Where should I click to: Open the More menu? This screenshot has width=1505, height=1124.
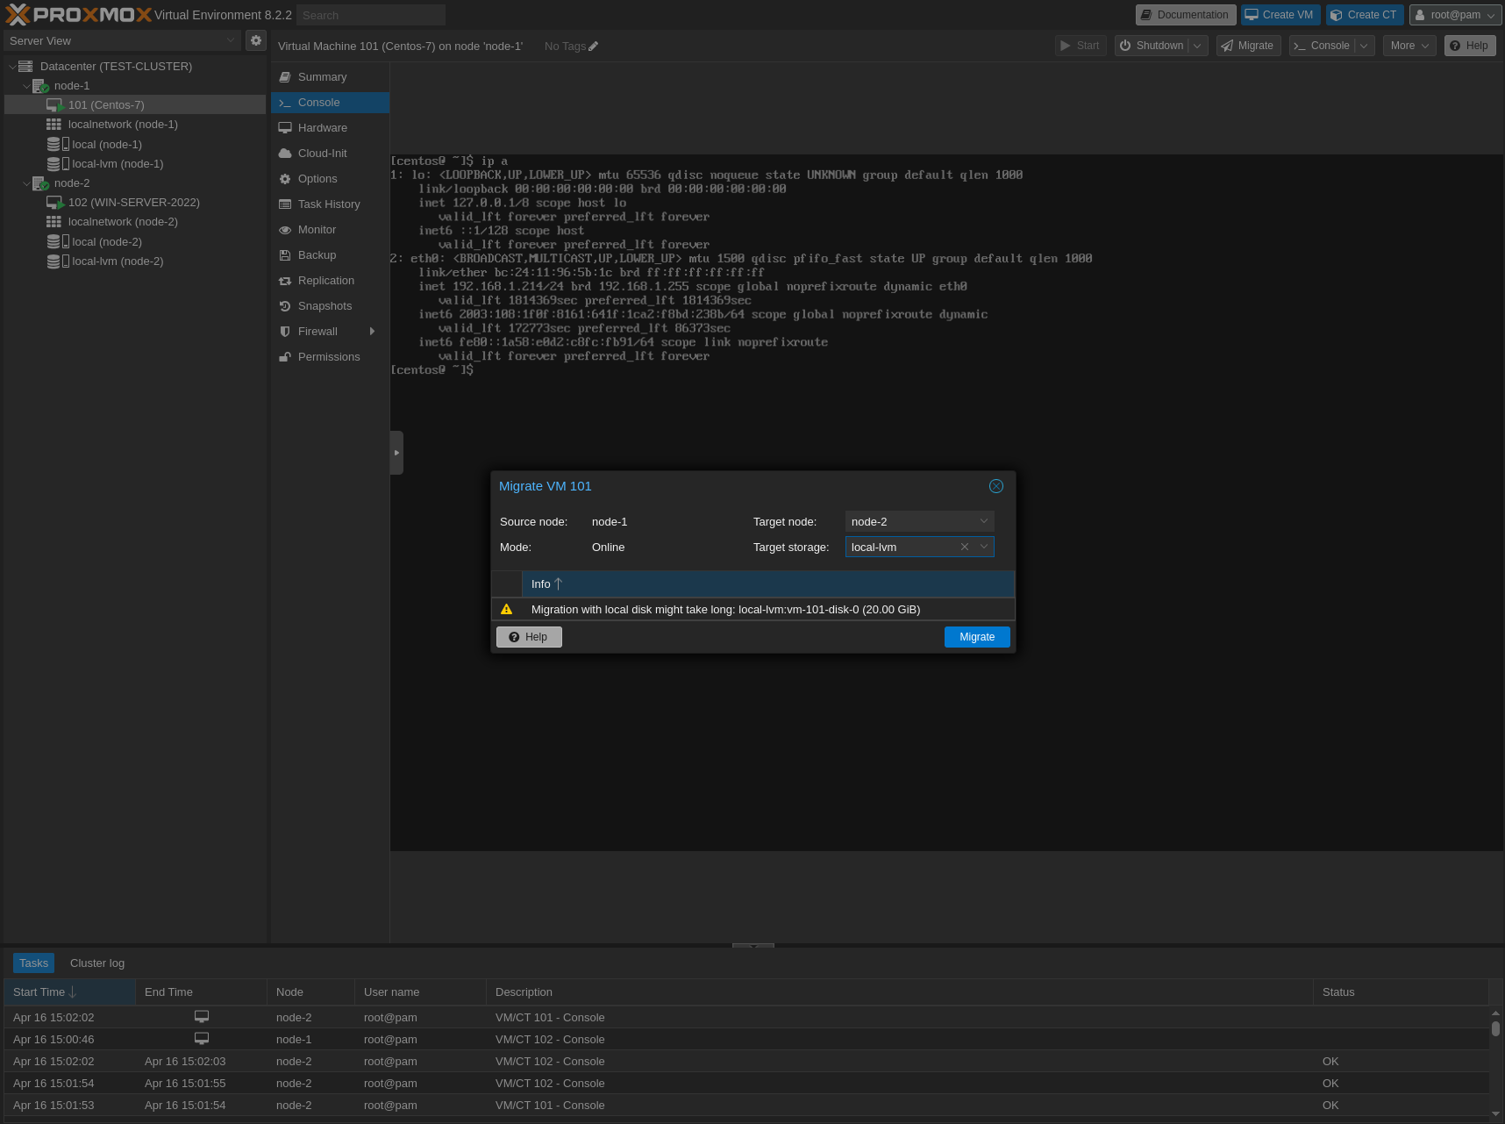(x=1409, y=45)
